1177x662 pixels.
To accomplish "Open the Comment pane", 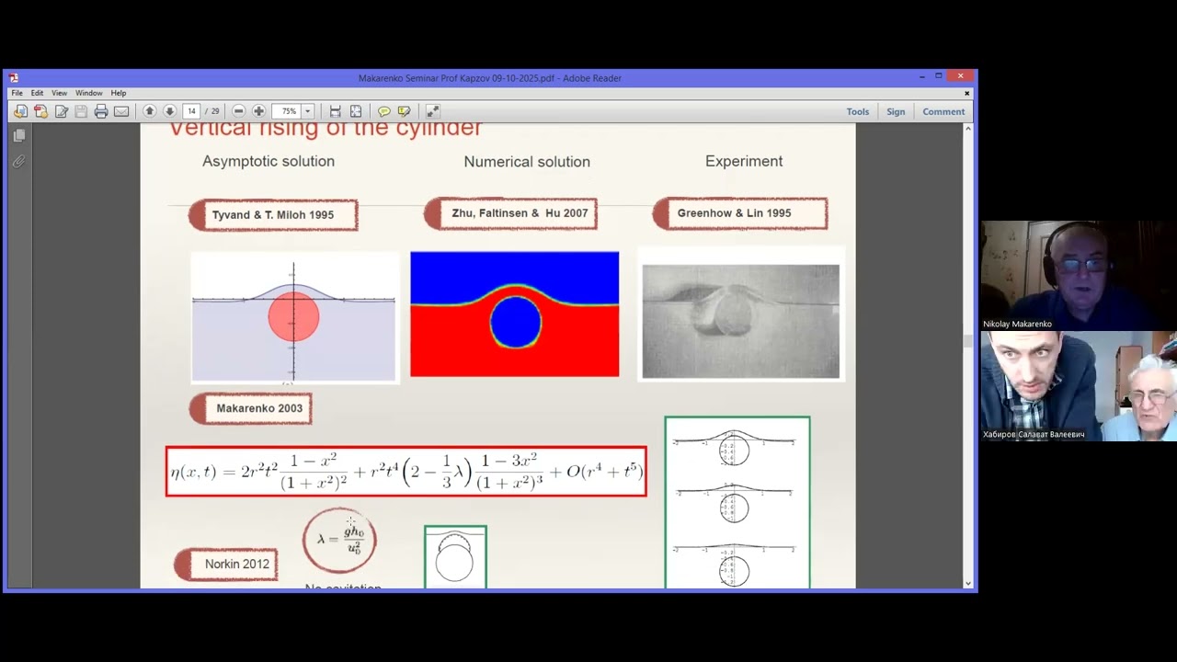I will (943, 111).
